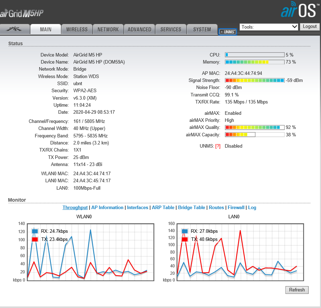Open the Bridge Table link
The width and height of the screenshot is (321, 308).
point(191,207)
